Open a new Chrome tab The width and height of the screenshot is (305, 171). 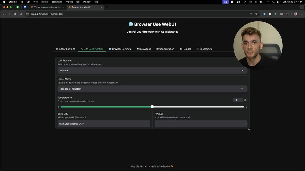point(107,7)
